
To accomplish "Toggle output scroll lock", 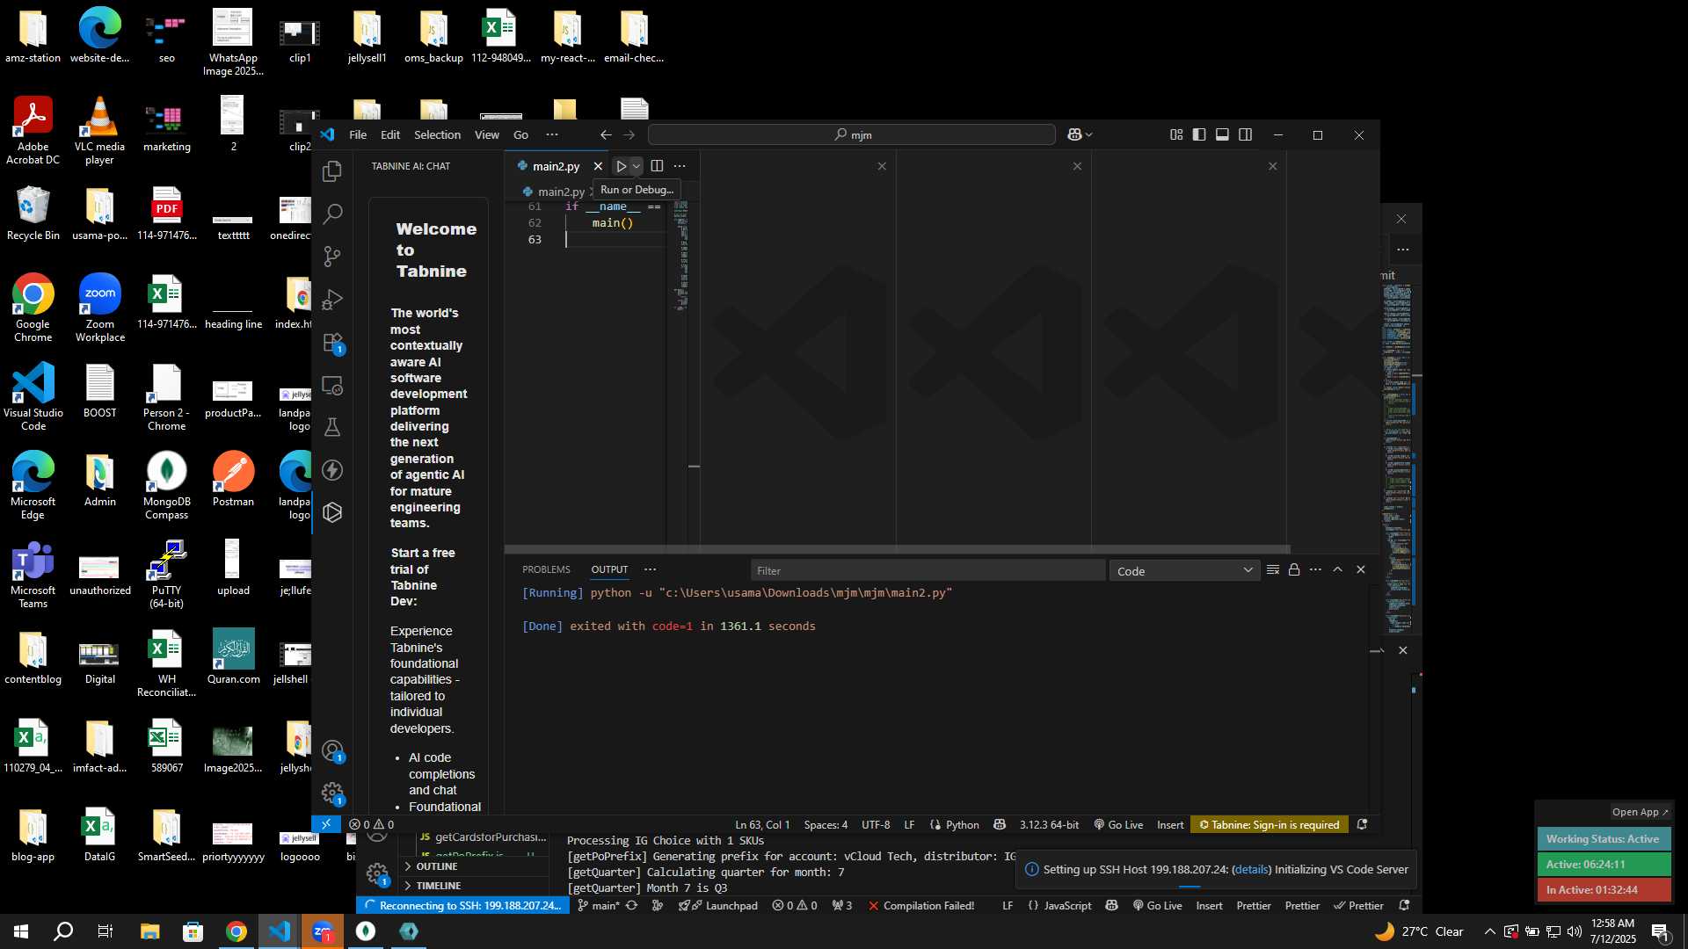I will [x=1294, y=569].
